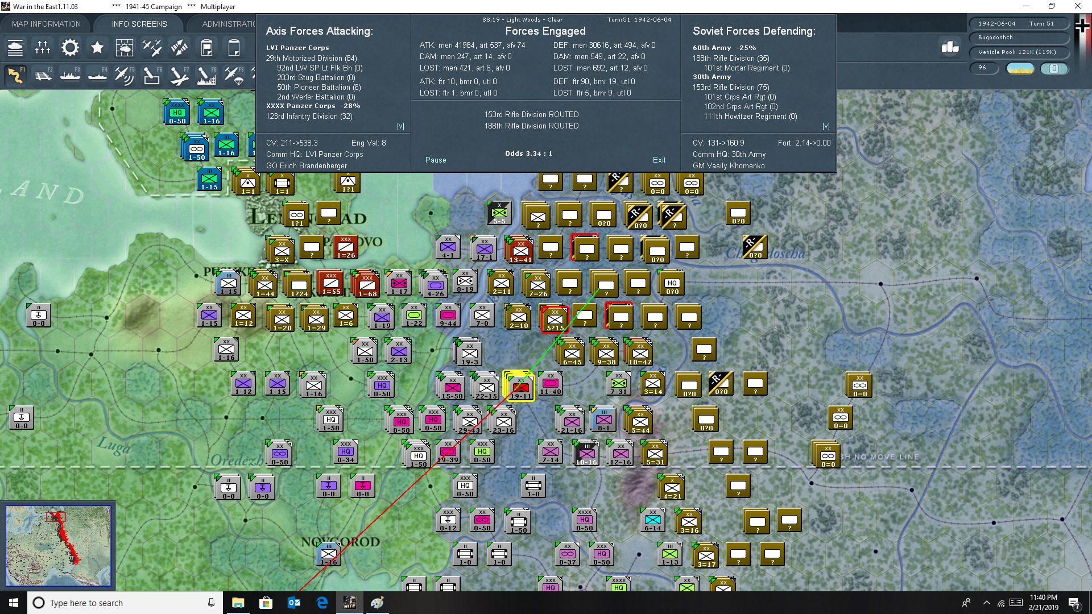Open the weather map icon
The height and width of the screenshot is (614, 1092).
[x=124, y=48]
